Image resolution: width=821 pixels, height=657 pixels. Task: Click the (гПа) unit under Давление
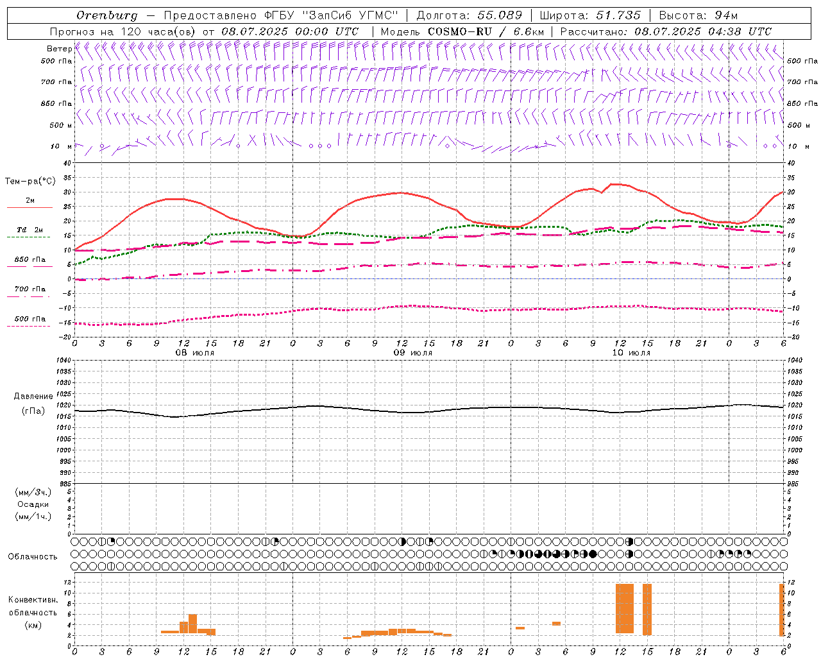(x=33, y=411)
